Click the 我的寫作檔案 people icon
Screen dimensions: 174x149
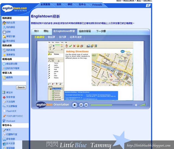point(4,69)
